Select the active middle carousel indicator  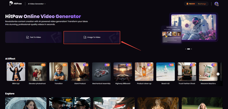(x=188, y=49)
